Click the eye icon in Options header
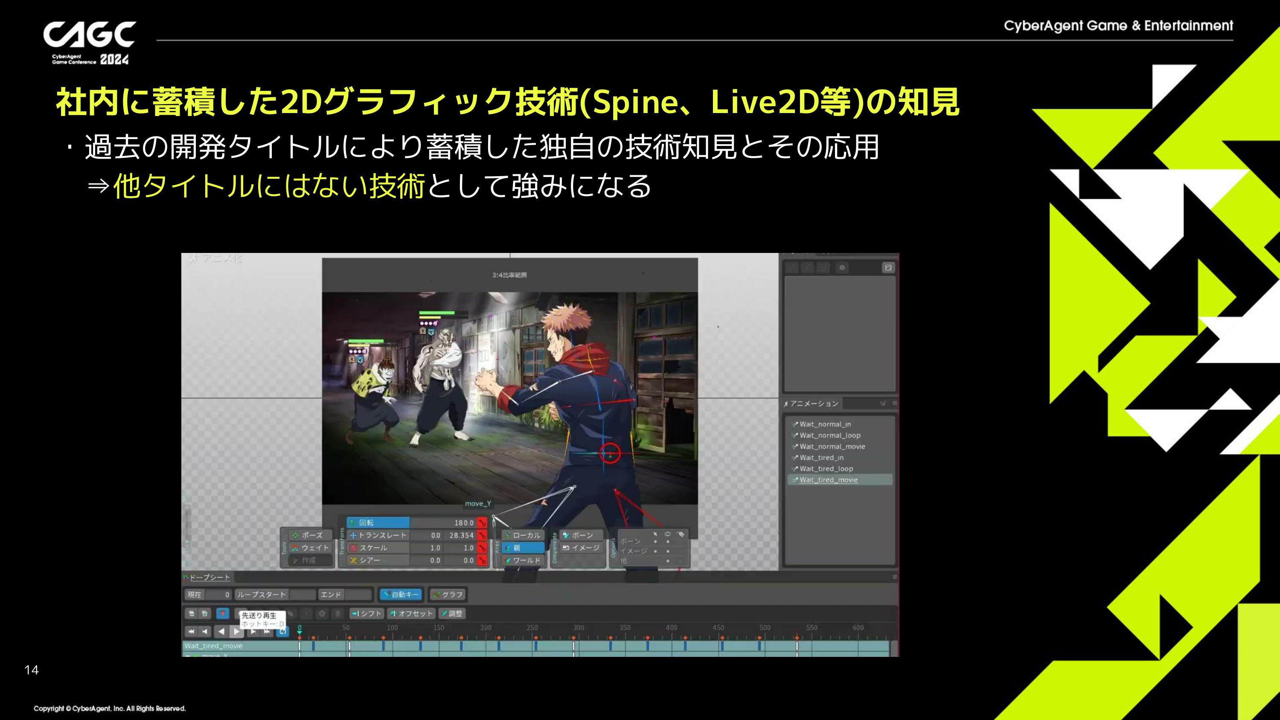The height and width of the screenshot is (720, 1280). 668,534
